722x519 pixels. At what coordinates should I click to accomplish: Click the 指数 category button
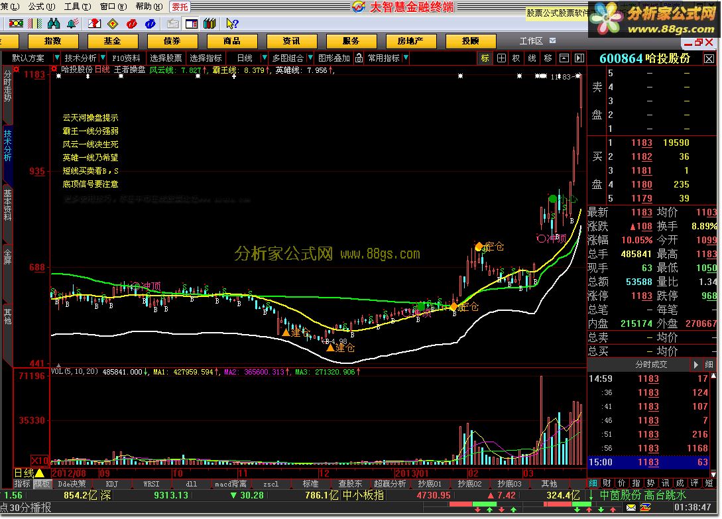point(53,41)
